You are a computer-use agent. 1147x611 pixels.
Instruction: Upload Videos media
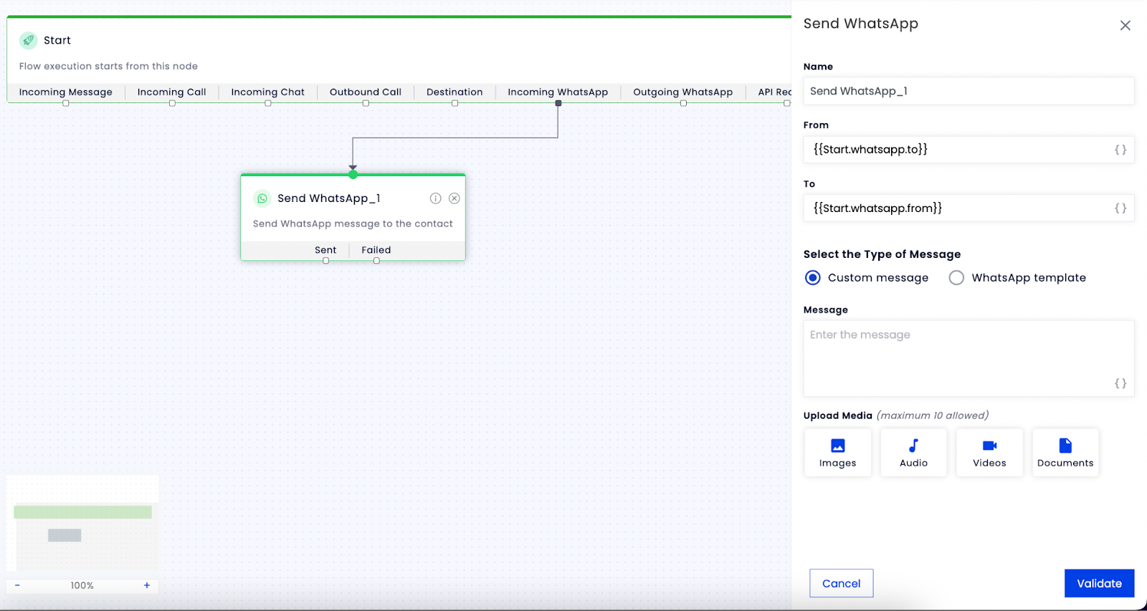[989, 453]
